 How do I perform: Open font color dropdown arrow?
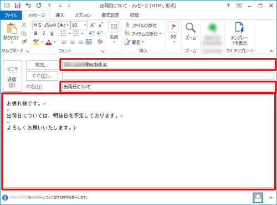coord(55,42)
